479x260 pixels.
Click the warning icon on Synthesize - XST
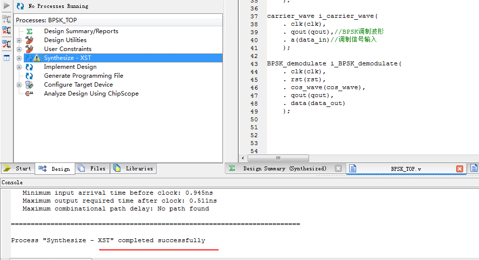pos(37,58)
